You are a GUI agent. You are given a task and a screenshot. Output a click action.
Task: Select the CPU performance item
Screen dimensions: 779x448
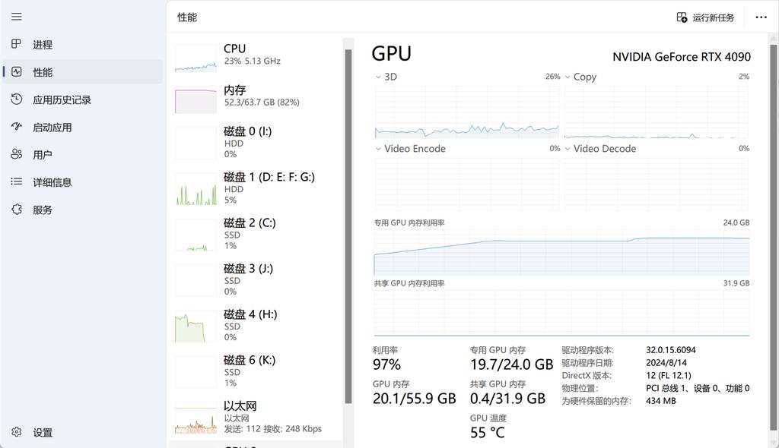pos(255,55)
